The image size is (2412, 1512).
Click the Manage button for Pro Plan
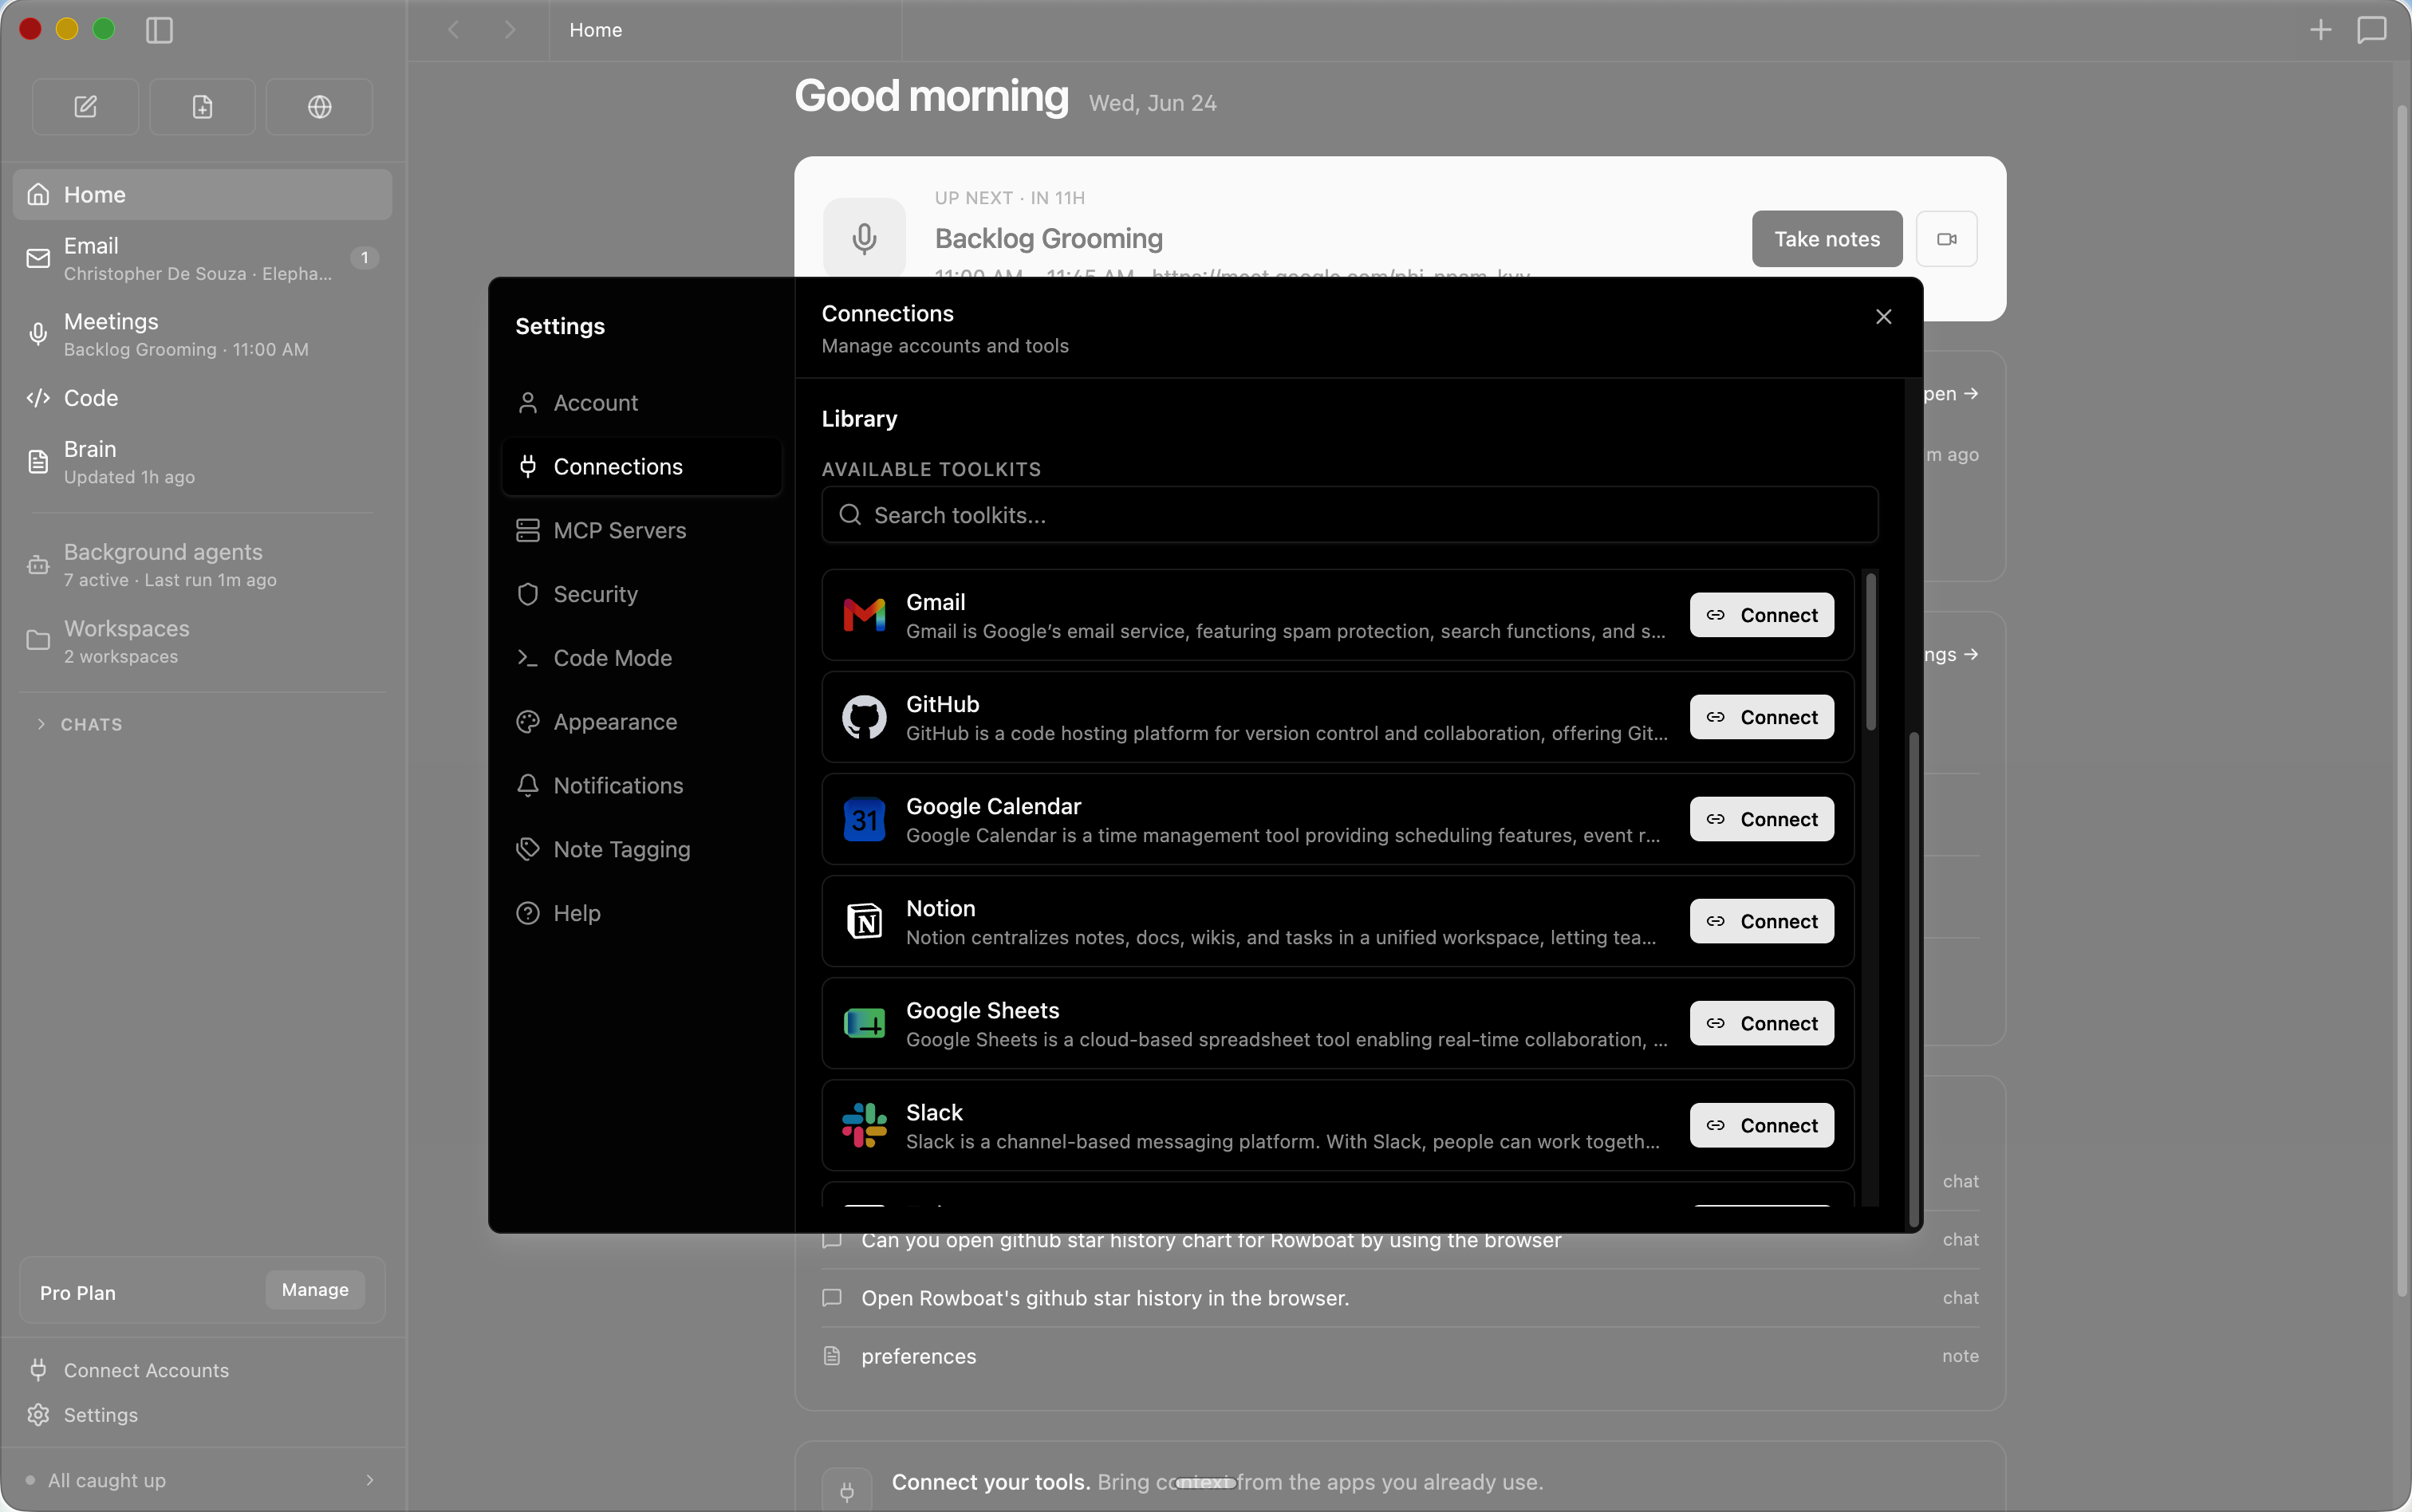[315, 1290]
